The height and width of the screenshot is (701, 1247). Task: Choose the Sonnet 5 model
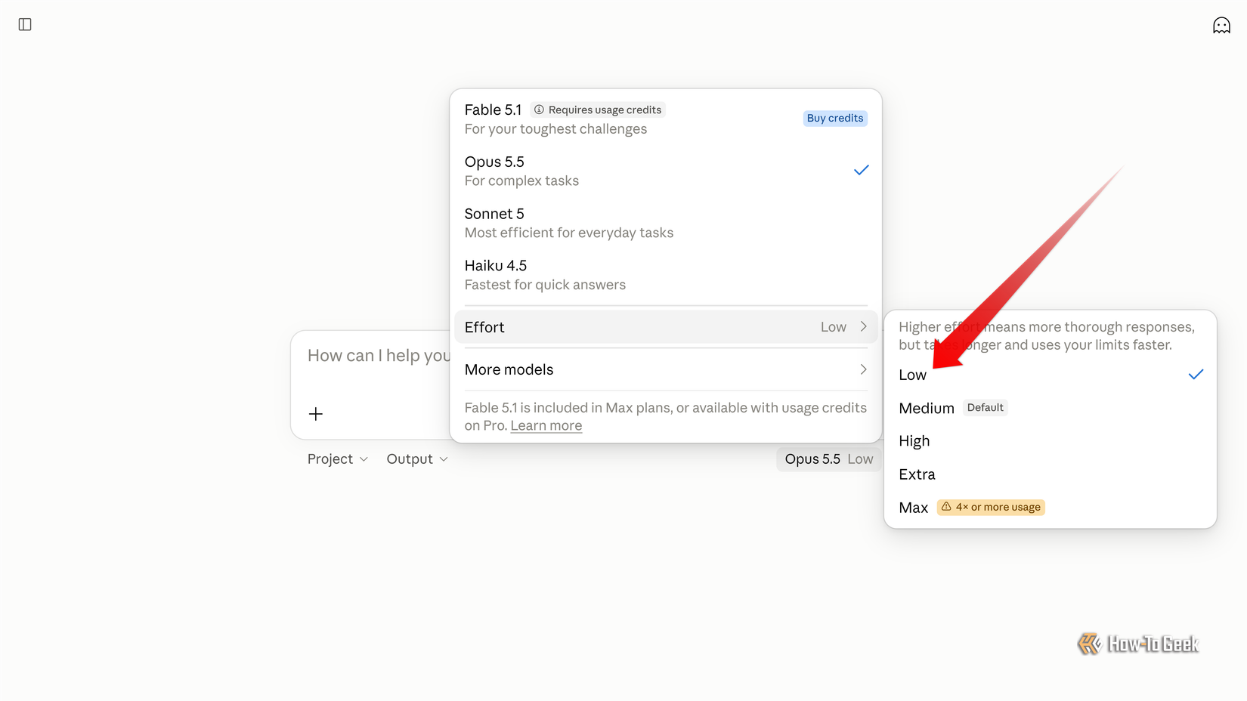pyautogui.click(x=665, y=223)
